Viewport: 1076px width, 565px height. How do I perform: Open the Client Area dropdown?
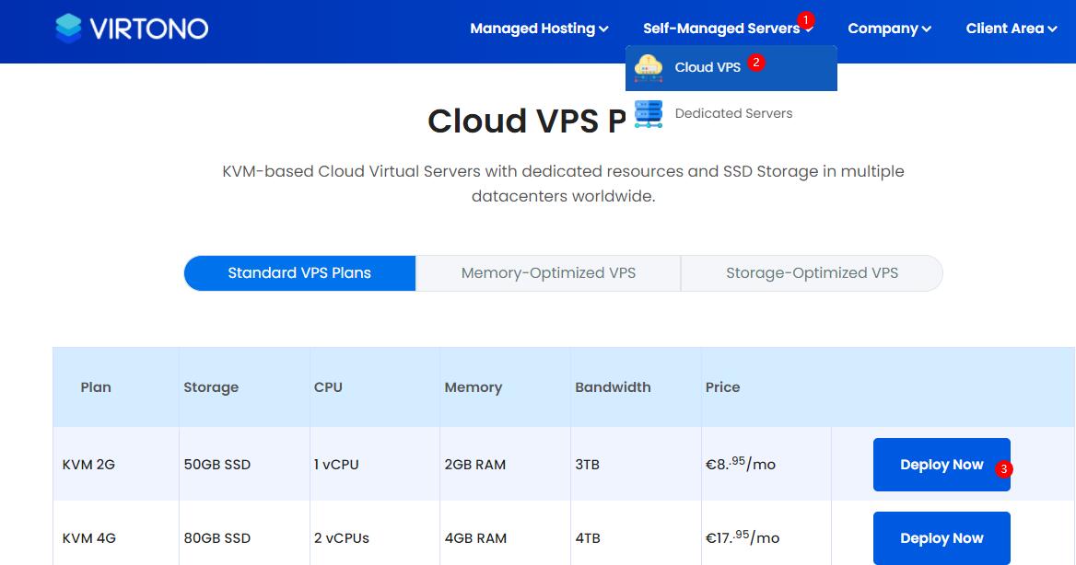tap(1011, 29)
